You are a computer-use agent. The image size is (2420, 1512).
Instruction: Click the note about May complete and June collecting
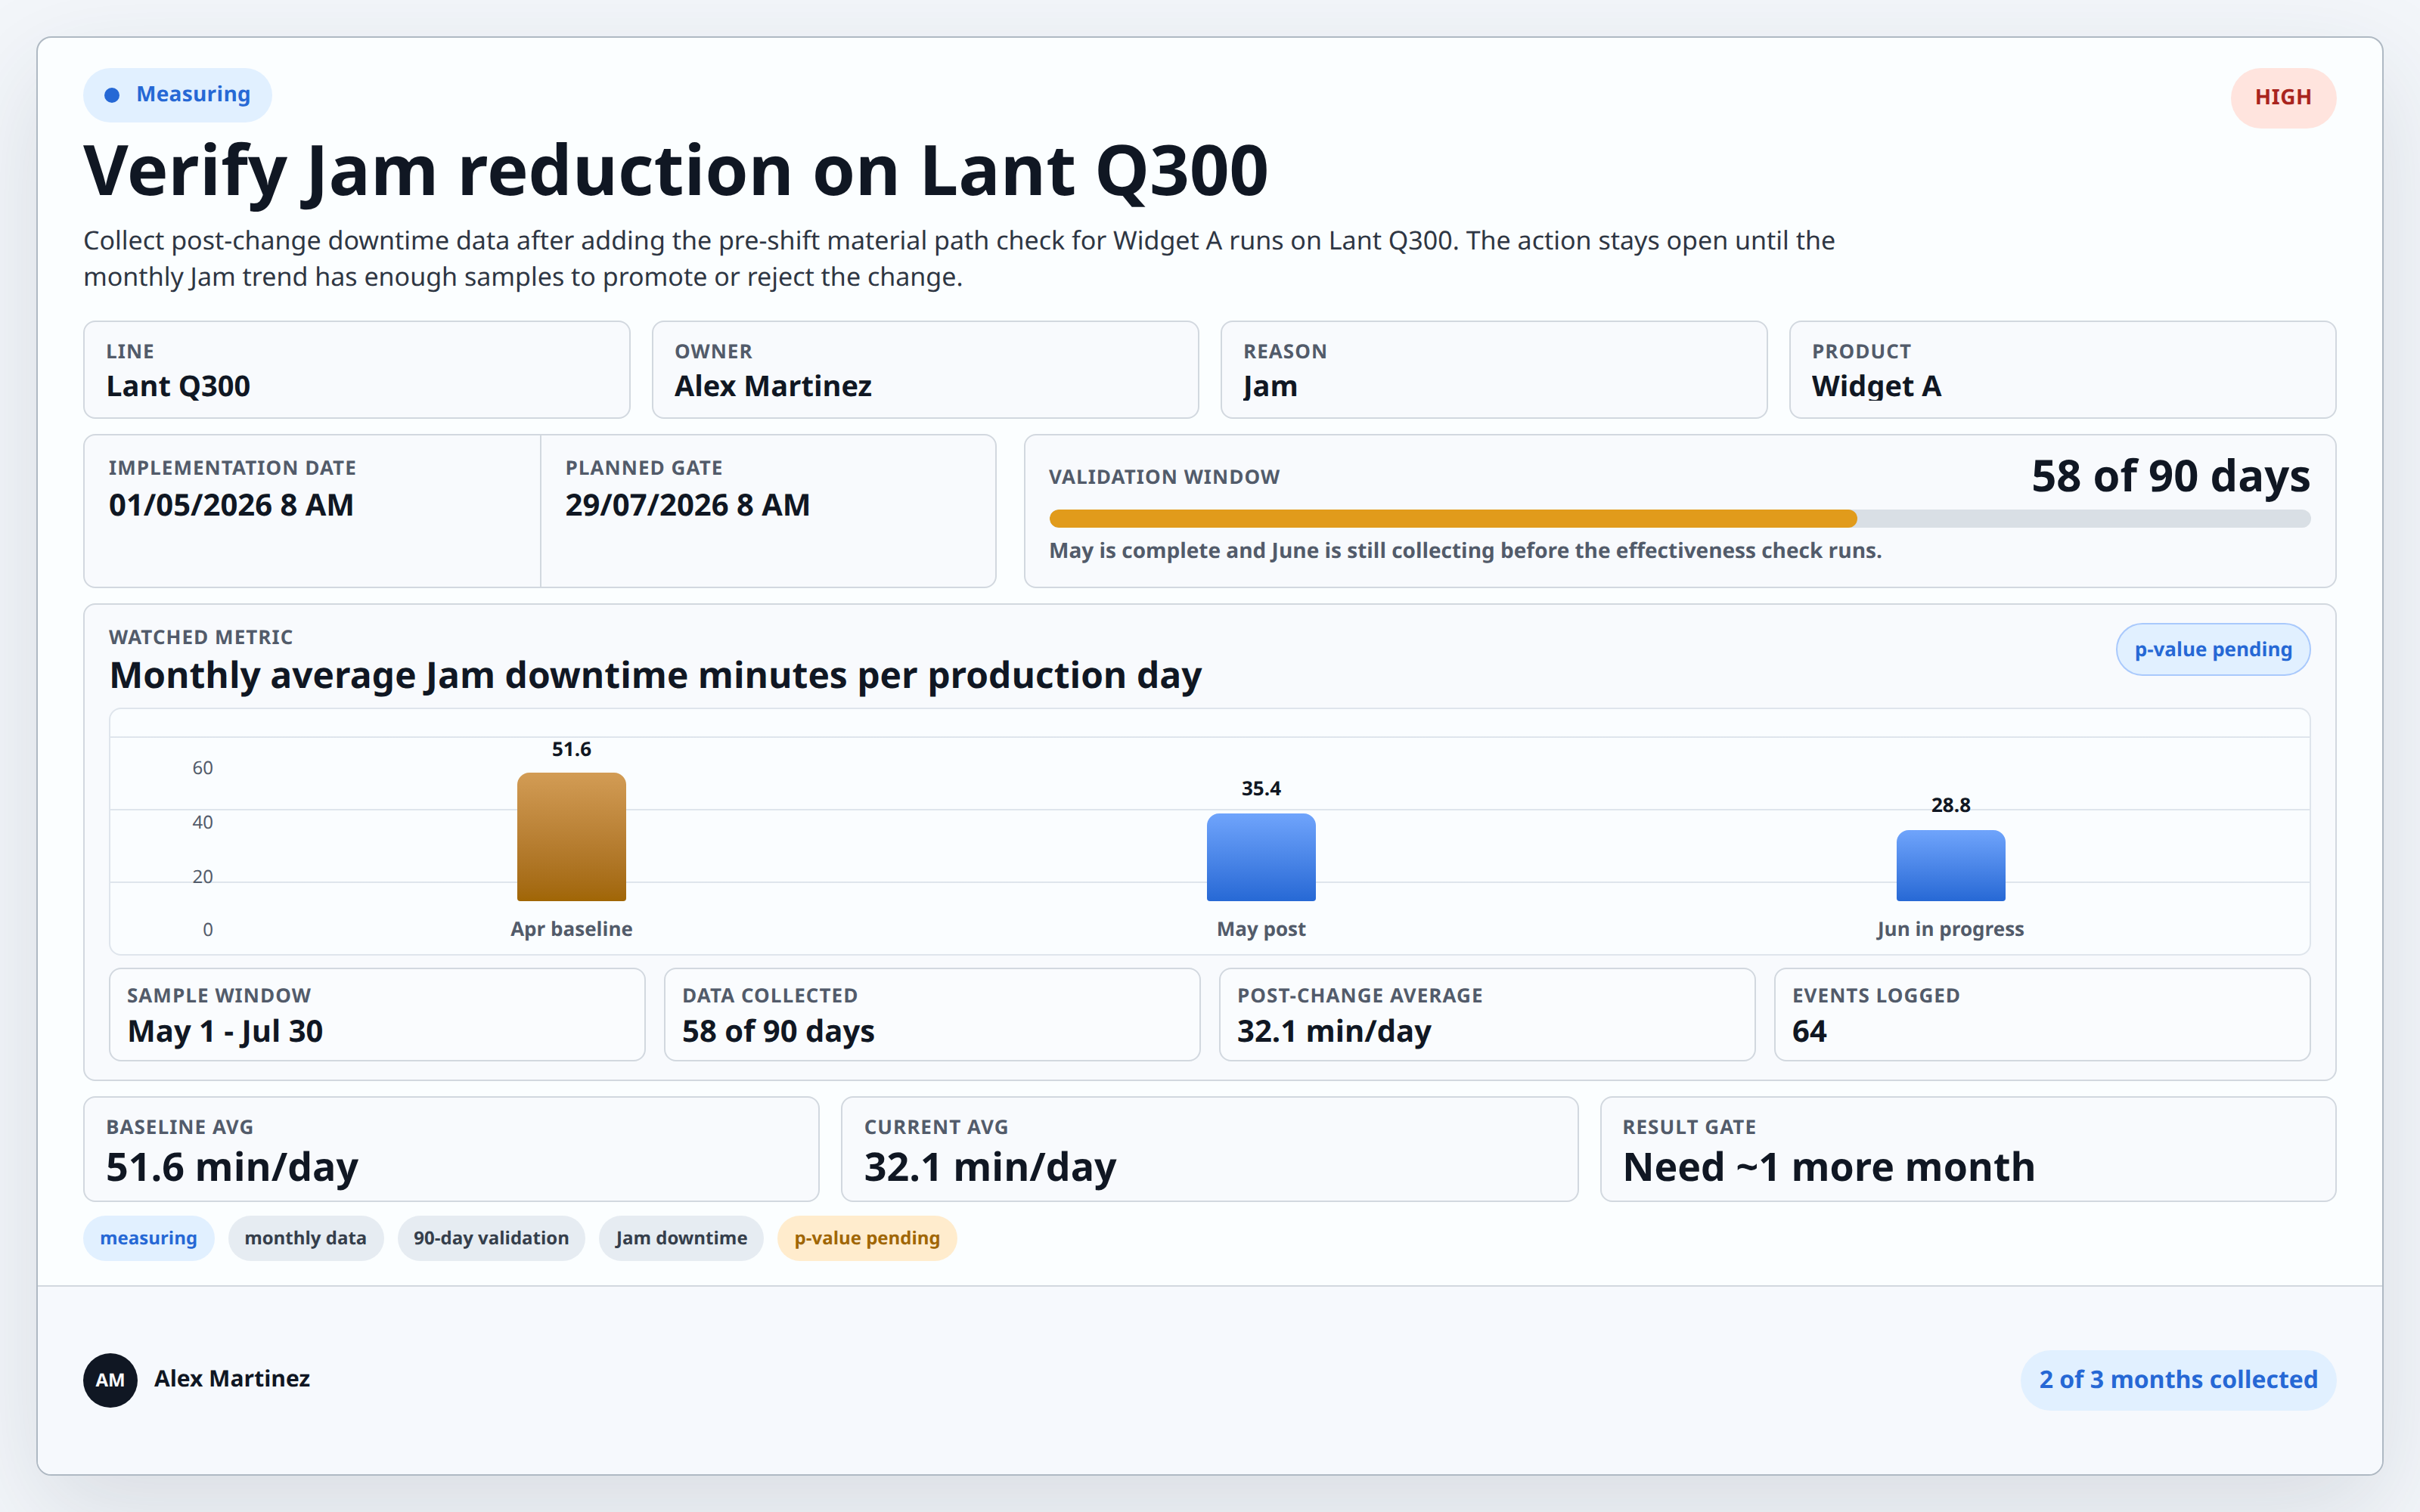[1465, 551]
